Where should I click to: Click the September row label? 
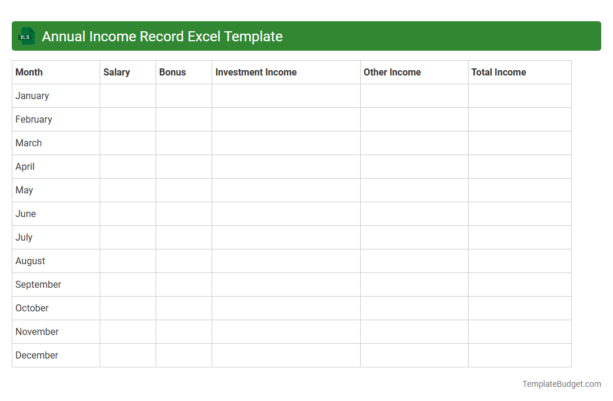[x=38, y=284]
